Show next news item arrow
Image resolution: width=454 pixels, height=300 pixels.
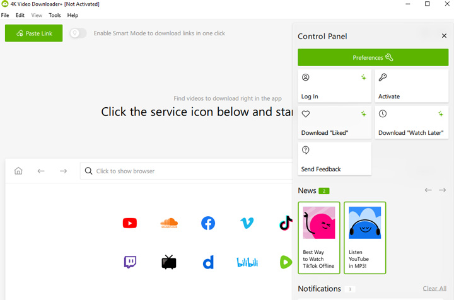[442, 190]
